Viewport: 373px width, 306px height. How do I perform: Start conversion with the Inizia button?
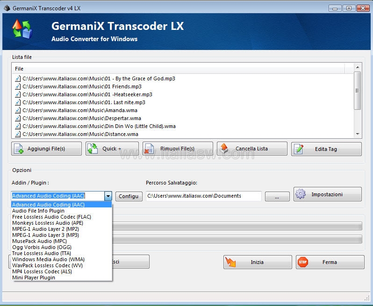click(258, 262)
